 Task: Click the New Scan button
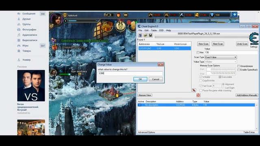point(203,44)
